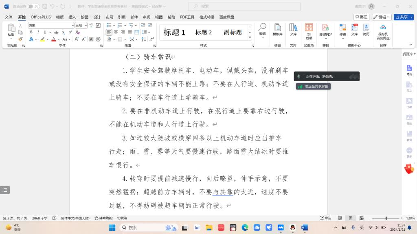
Task: Click the italic I icon
Action: (x=38, y=32)
